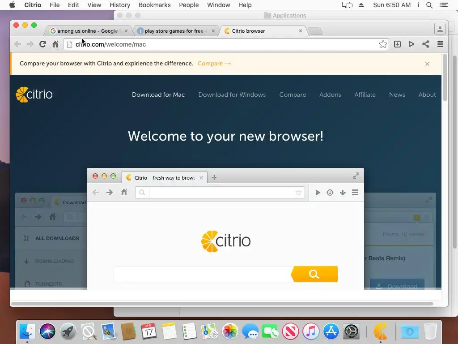The width and height of the screenshot is (458, 344).
Task: Open iTunes in the Dock
Action: 310,331
